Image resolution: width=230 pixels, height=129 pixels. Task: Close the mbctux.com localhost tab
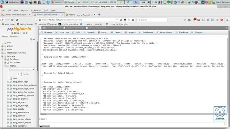pos(62,15)
